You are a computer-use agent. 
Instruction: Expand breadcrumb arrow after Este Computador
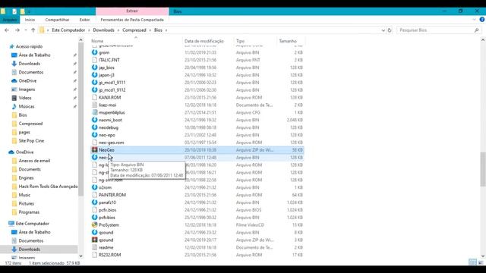(89, 30)
